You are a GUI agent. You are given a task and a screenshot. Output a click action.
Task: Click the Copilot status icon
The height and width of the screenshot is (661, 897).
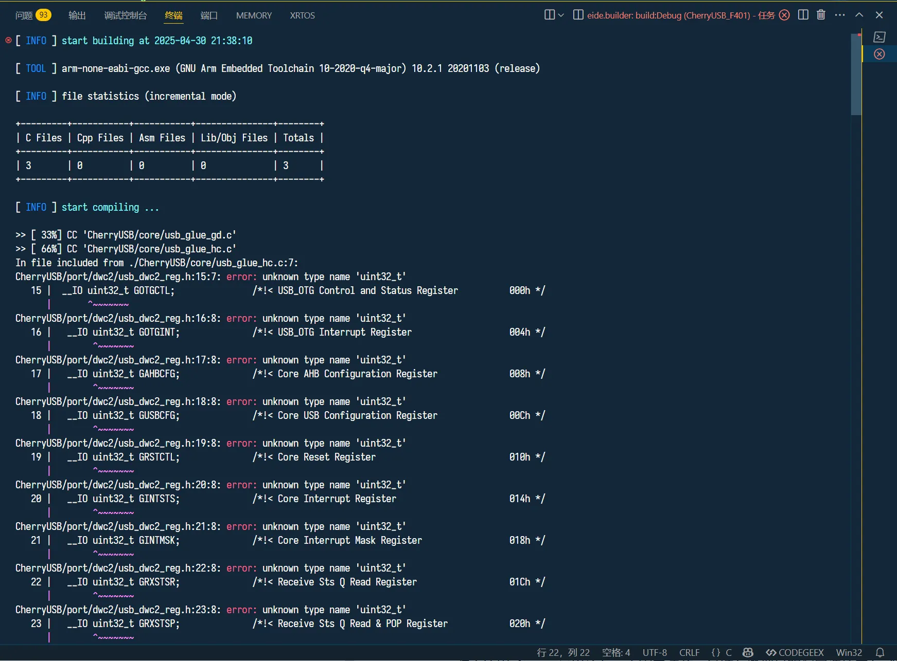(748, 652)
